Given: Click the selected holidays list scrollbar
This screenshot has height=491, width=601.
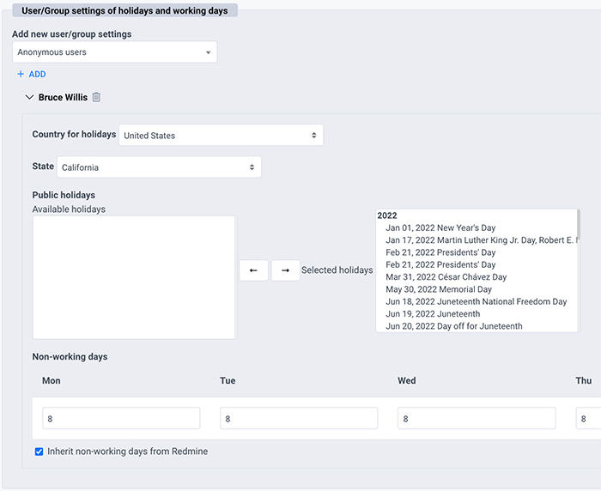Looking at the screenshot, I should tap(579, 225).
